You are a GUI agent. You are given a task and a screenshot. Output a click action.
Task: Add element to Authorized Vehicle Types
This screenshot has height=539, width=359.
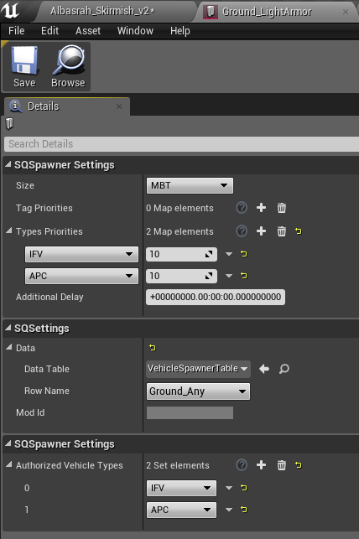(262, 465)
